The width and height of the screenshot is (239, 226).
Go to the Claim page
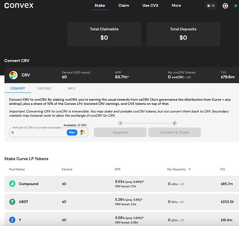coord(123,6)
